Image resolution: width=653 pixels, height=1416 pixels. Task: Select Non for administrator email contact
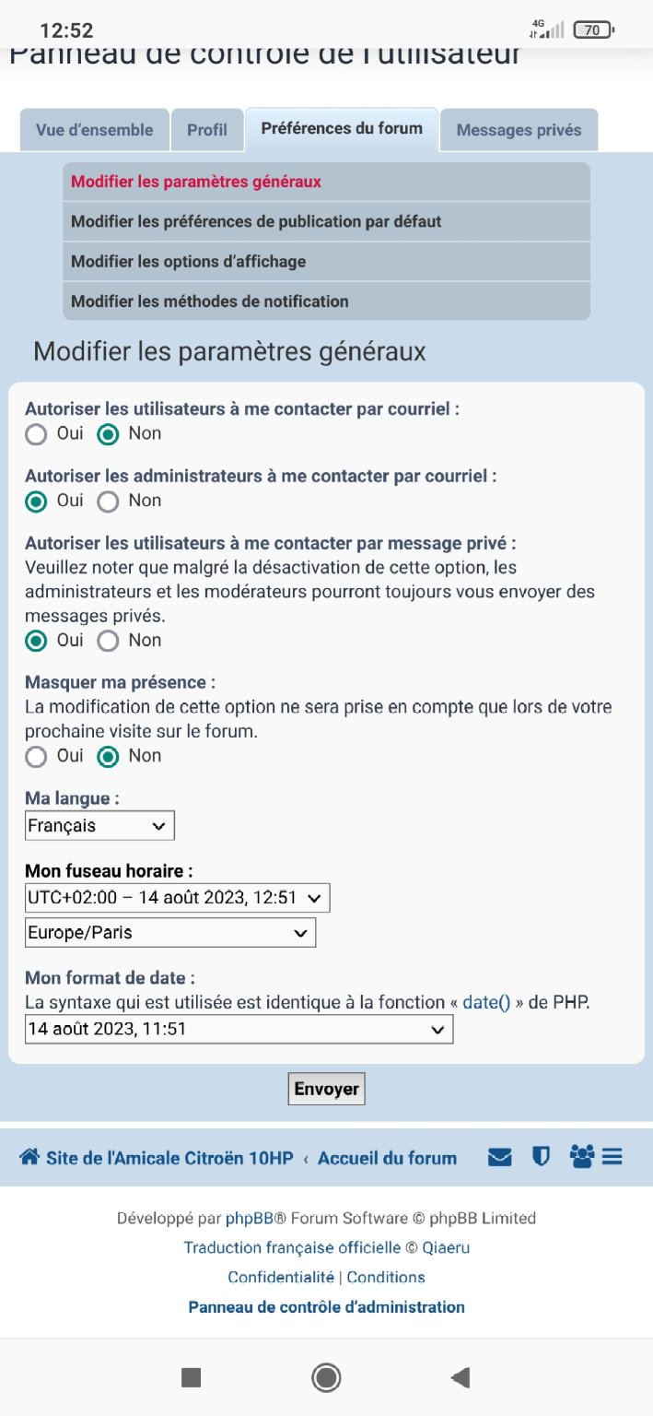109,501
